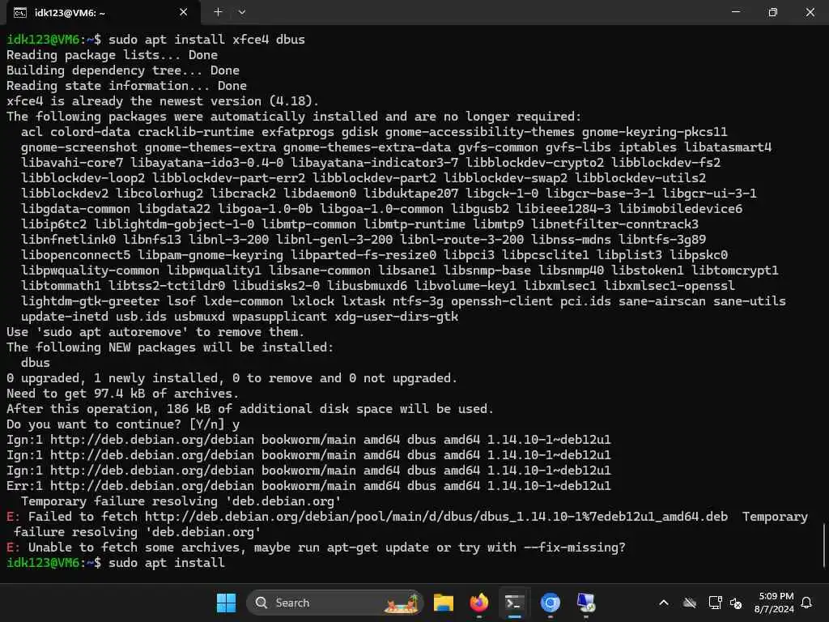This screenshot has height=622, width=829.
Task: Restore down the terminal window
Action: (x=772, y=11)
